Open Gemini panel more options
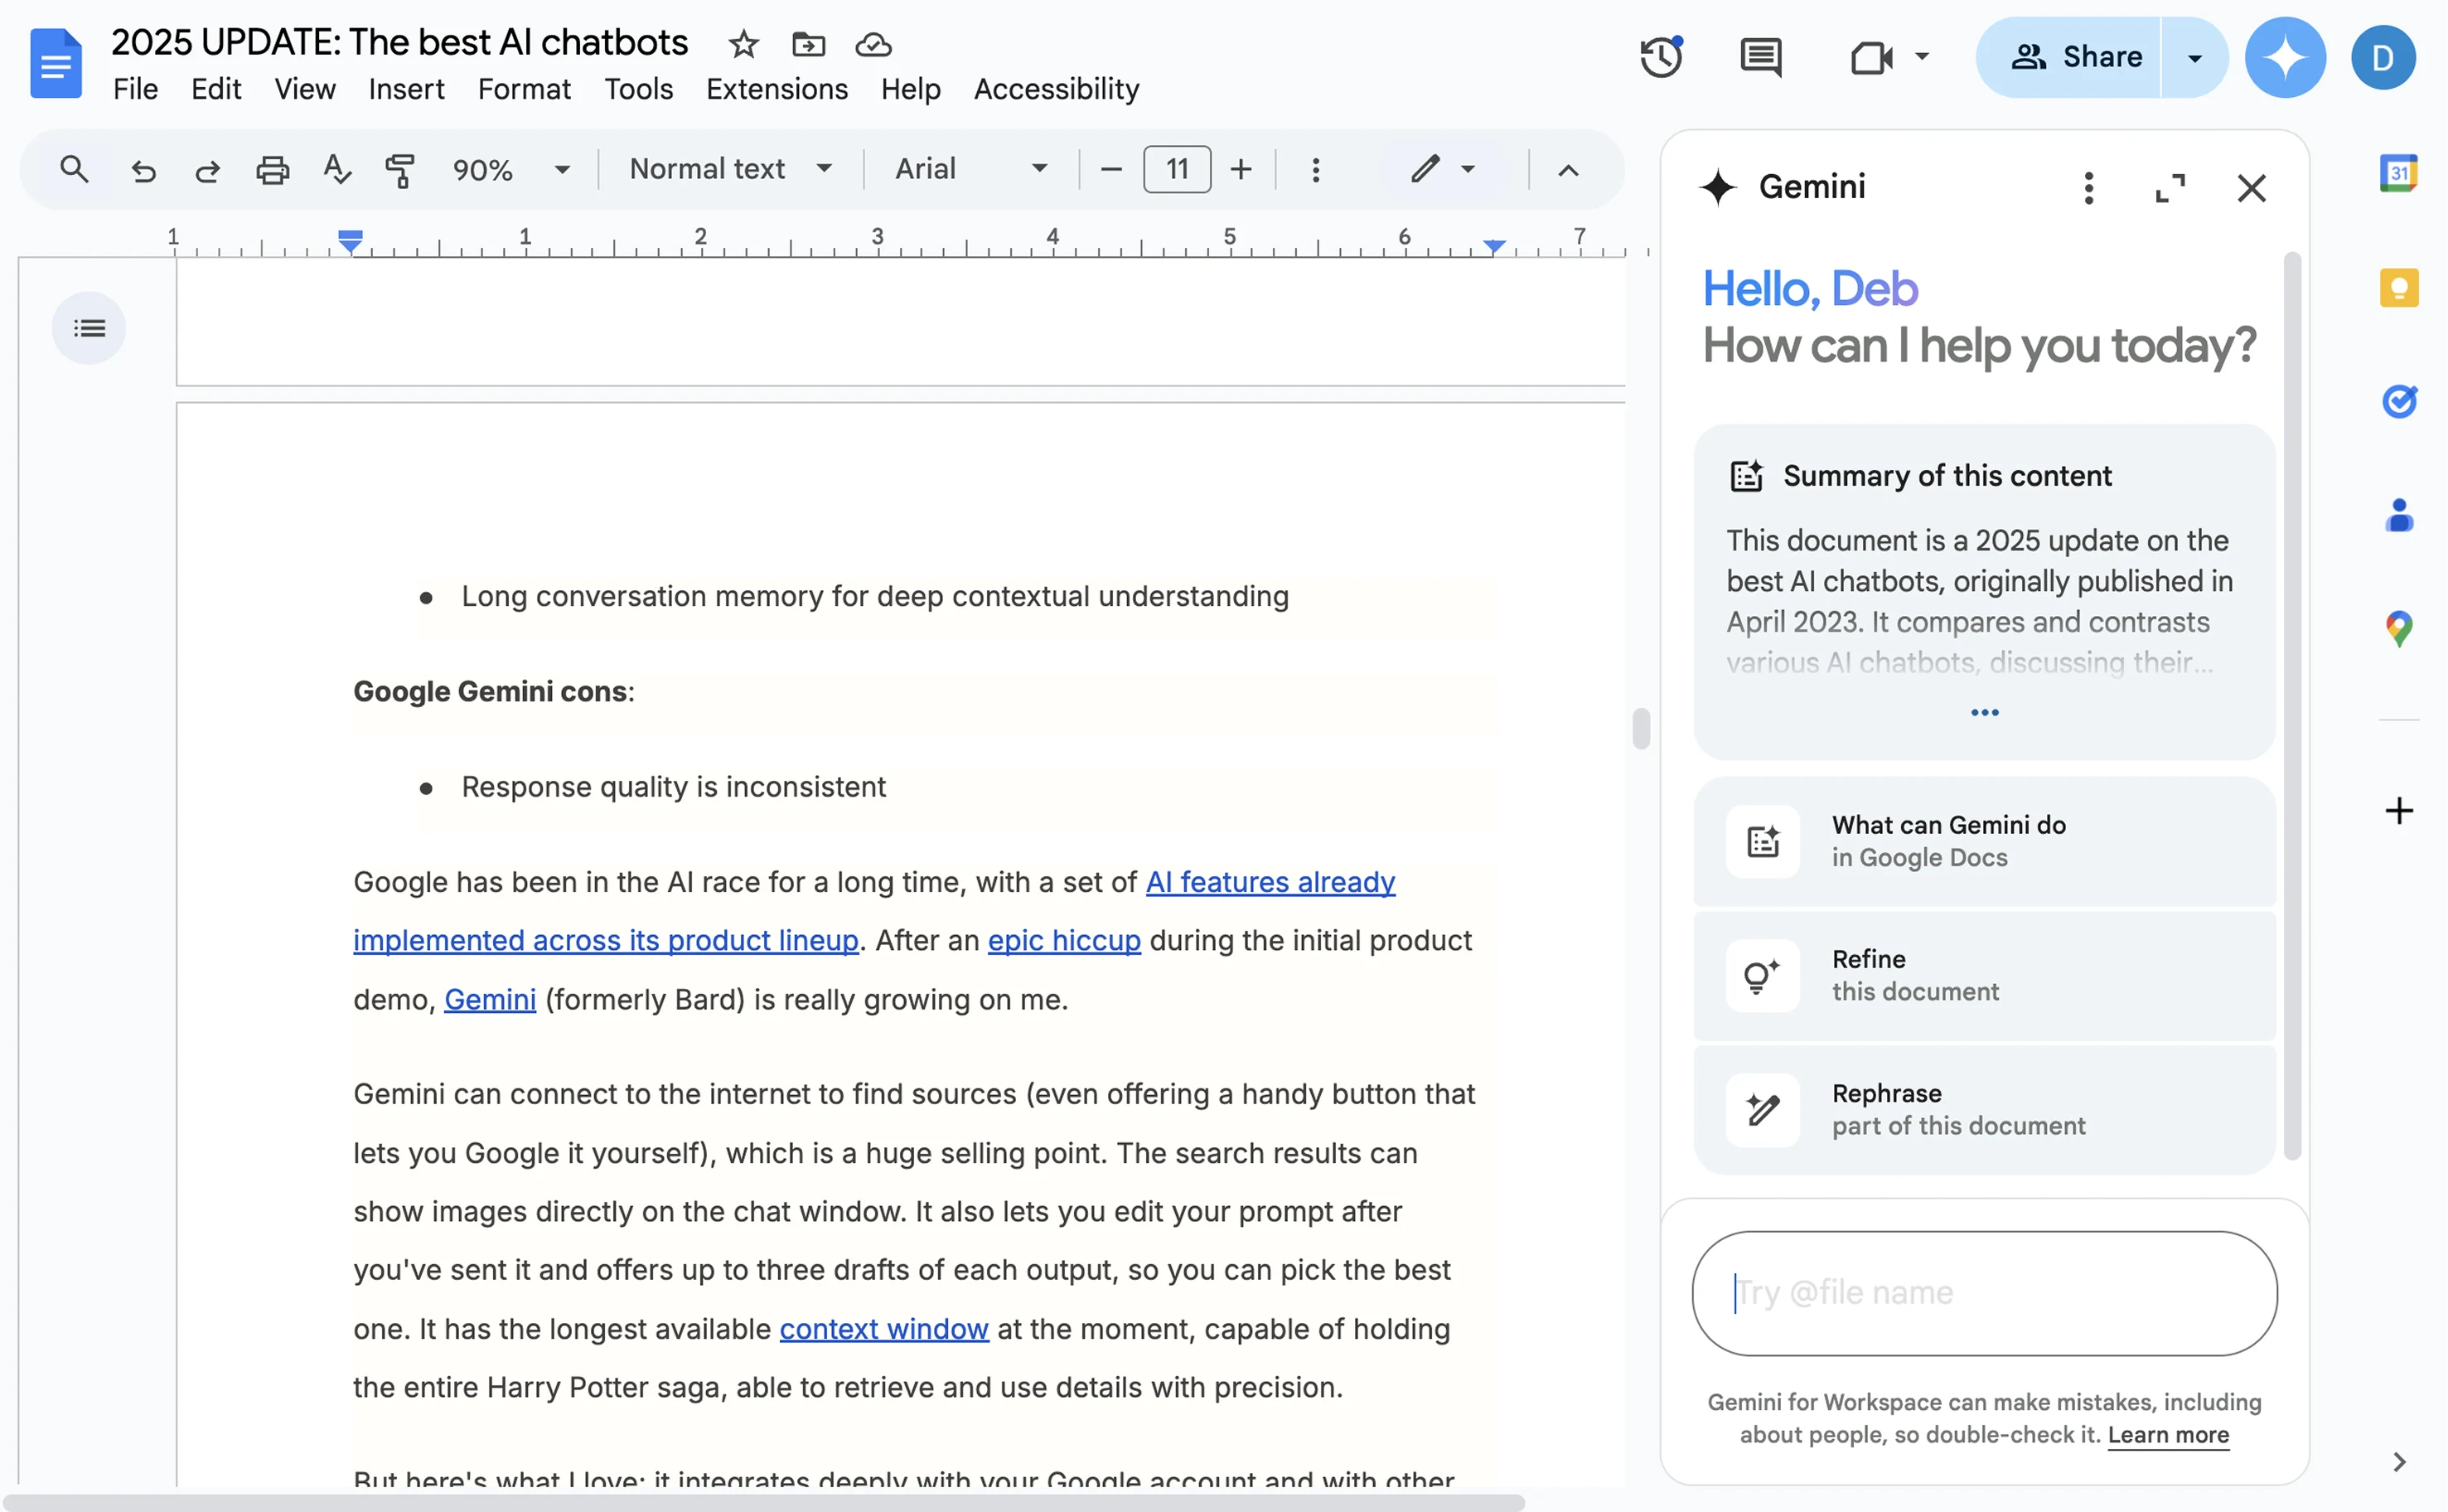 pos(2088,187)
